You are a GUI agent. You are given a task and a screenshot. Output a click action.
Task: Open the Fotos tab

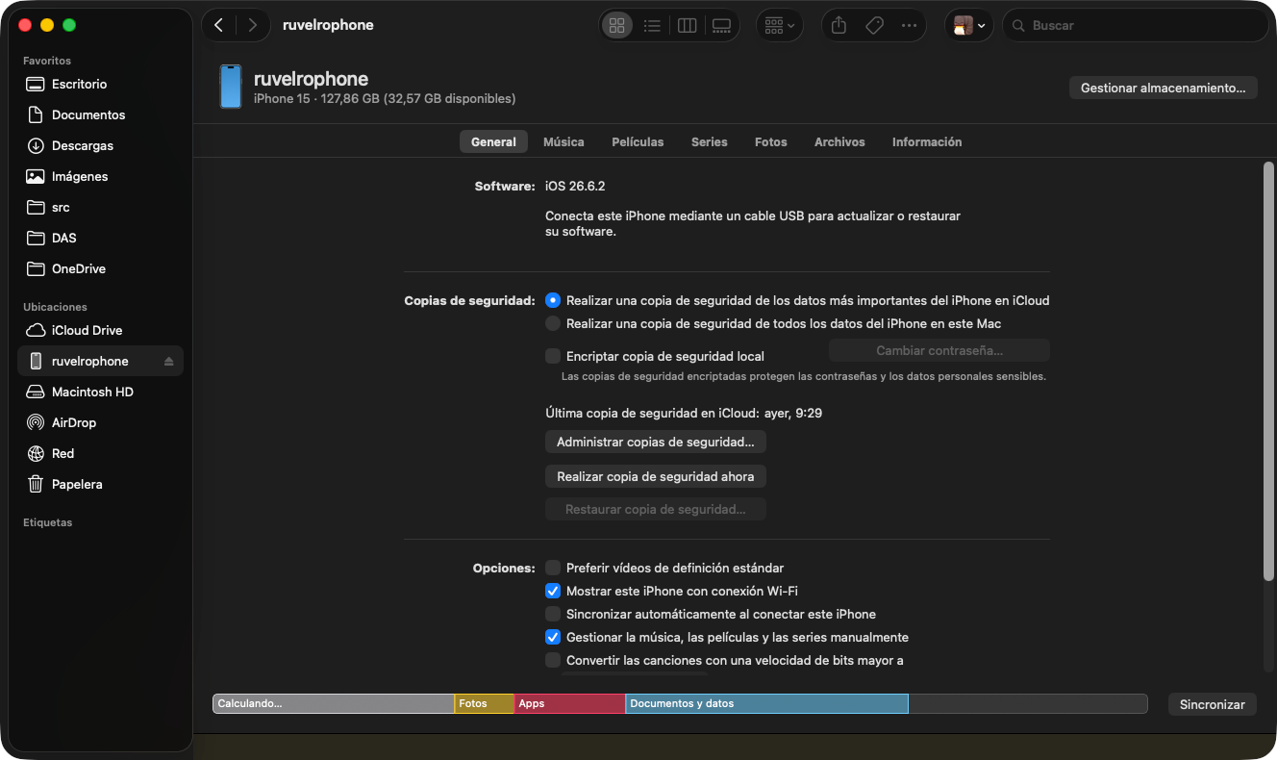coord(771,141)
